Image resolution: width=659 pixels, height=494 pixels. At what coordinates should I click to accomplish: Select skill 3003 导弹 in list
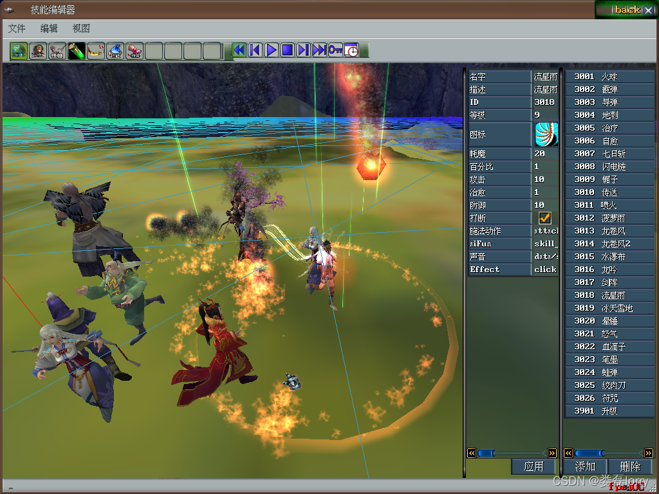(x=610, y=102)
